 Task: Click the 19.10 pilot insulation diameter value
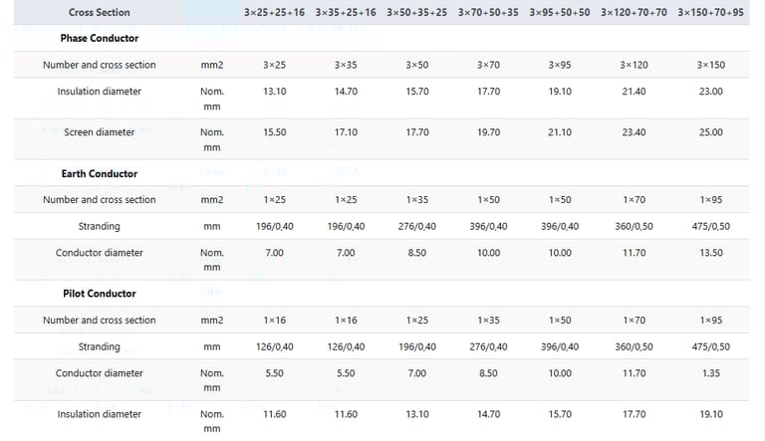(710, 414)
